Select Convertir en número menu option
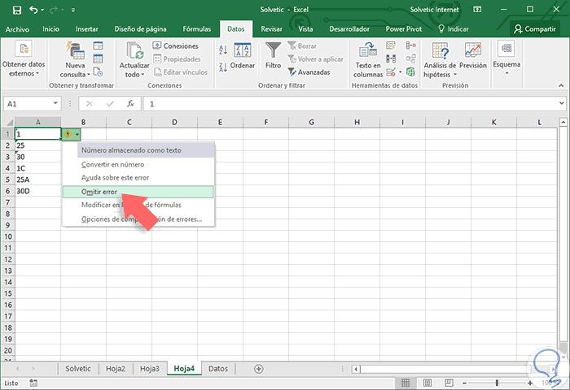This screenshot has width=570, height=390. (112, 164)
